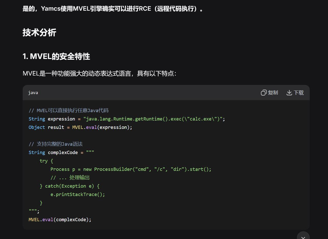Click the 技术分析 heading

(39, 33)
